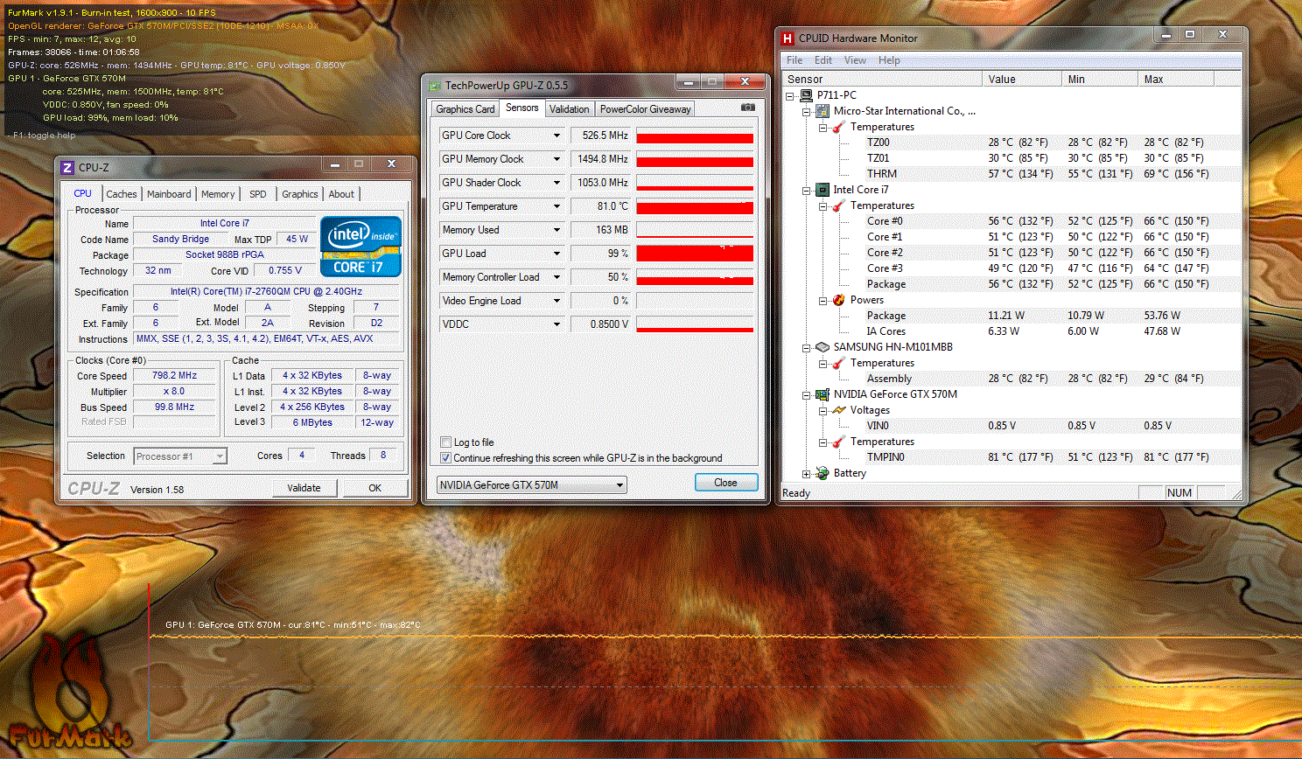Click the GPU-Z title bar chip icon
Screen dimensions: 1302x759
click(x=435, y=86)
